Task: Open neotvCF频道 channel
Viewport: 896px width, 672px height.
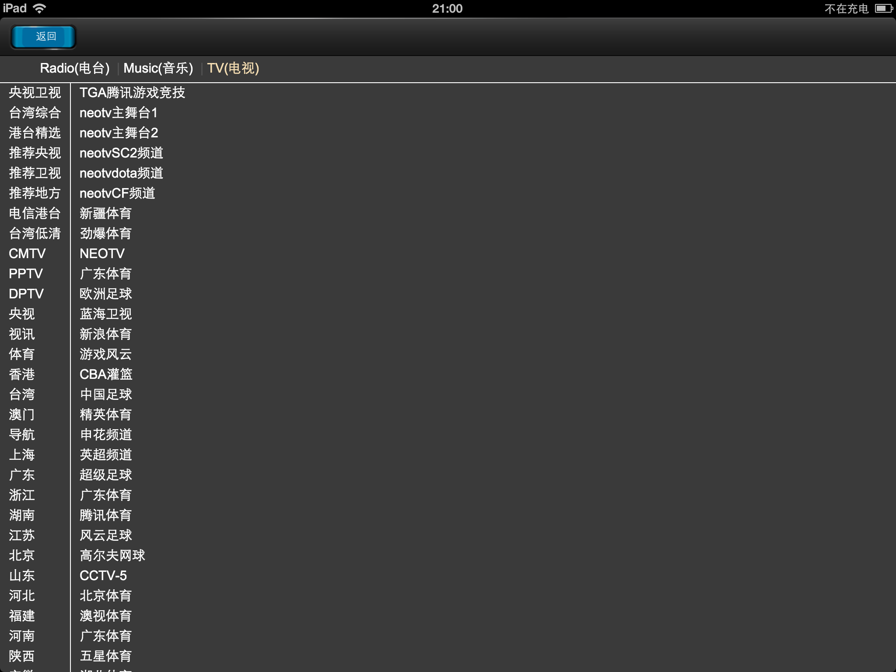Action: (118, 193)
